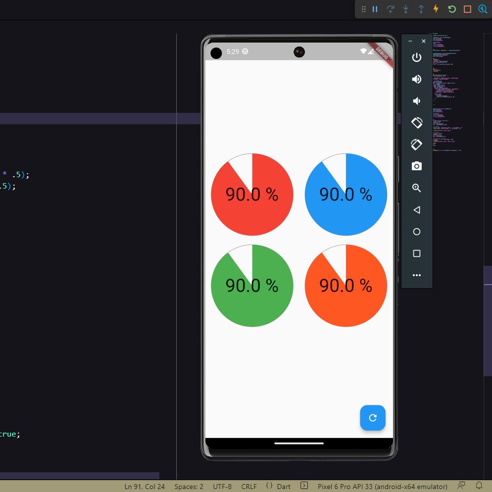Tap the emulator Home circle button
Screen dimensions: 492x492
(417, 232)
